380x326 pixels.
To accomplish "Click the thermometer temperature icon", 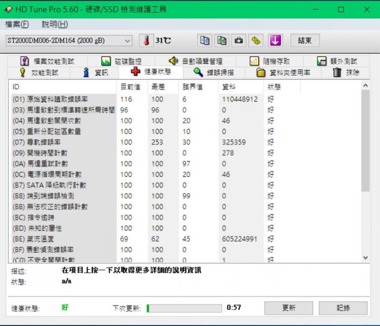I will [x=146, y=41].
